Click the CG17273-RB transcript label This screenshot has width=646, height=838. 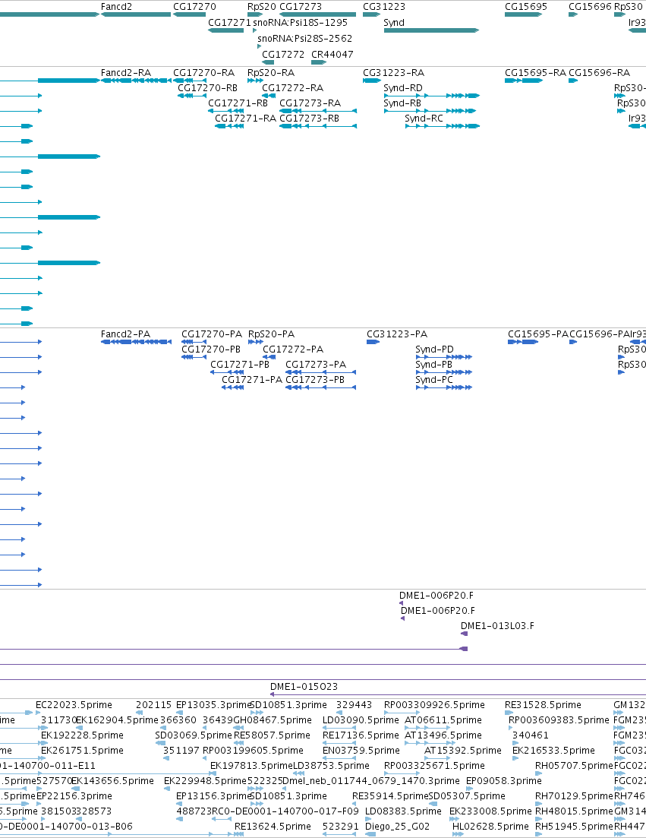310,119
